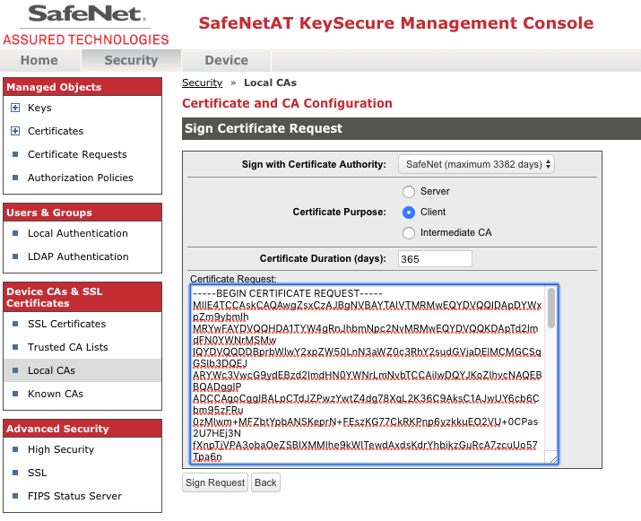Click bullet icon beside Trusted CA Lists

[15, 347]
